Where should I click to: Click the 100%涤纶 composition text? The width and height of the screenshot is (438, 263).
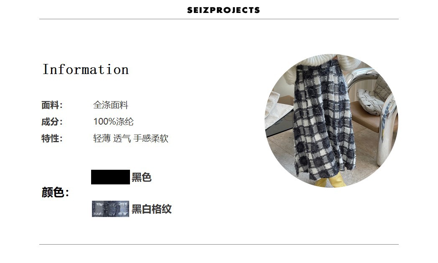[x=113, y=122]
